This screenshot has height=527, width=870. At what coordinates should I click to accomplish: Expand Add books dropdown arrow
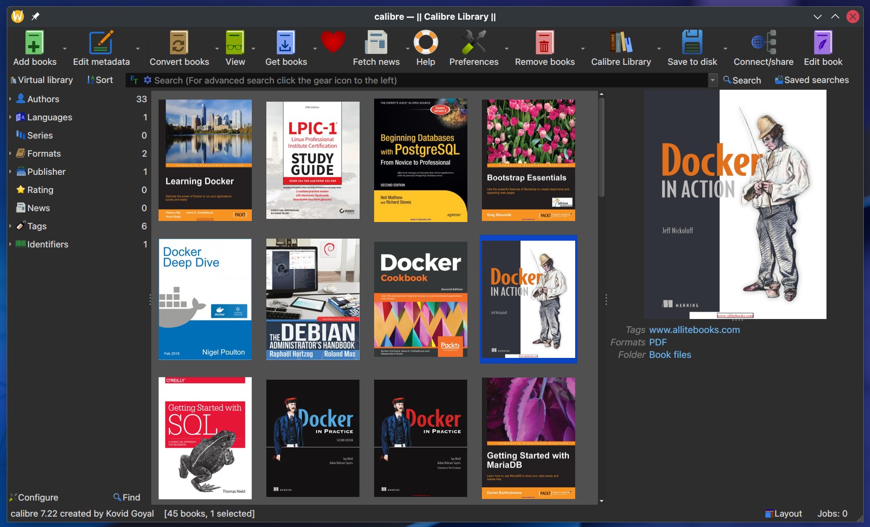point(65,49)
